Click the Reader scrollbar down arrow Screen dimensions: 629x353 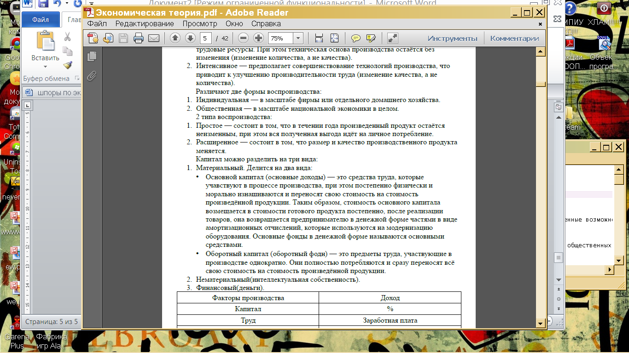[541, 324]
